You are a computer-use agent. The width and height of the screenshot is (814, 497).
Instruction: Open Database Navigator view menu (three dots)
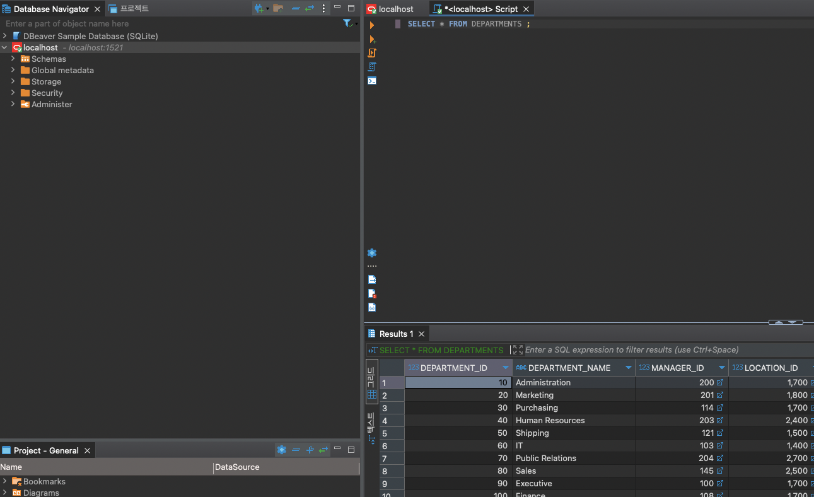[324, 9]
